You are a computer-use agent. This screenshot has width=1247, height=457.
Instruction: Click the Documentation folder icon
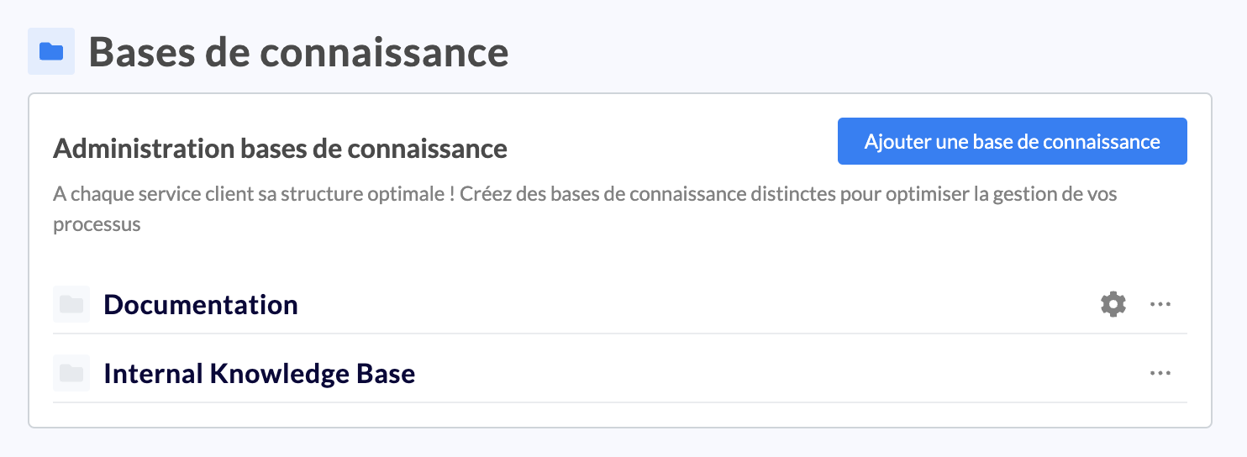(x=71, y=304)
